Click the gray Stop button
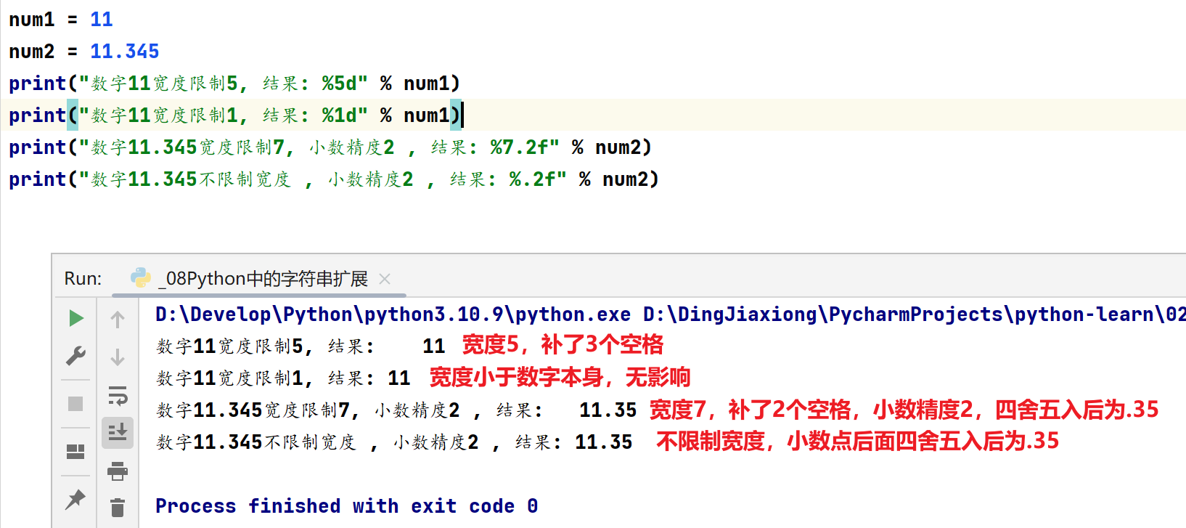Image resolution: width=1186 pixels, height=528 pixels. 75,404
